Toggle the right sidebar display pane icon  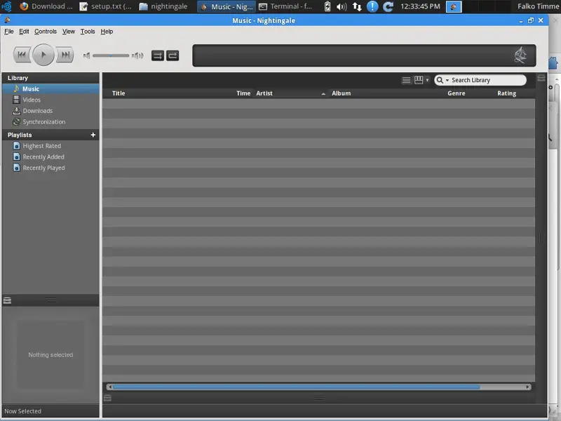541,78
